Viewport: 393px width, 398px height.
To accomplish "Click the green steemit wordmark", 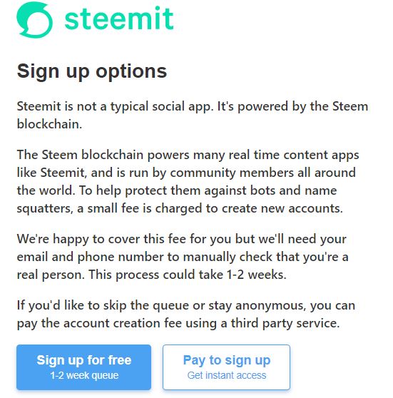I will click(x=119, y=19).
